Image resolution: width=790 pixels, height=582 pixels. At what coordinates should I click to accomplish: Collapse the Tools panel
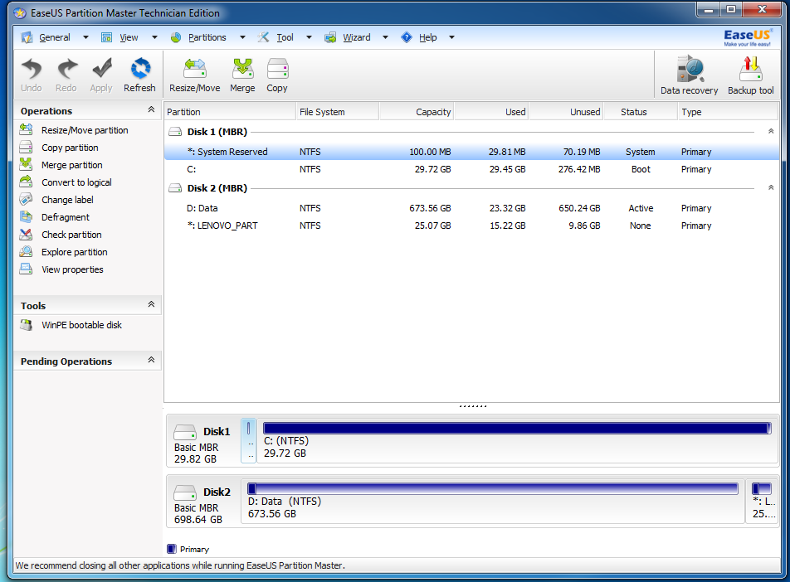pos(151,304)
